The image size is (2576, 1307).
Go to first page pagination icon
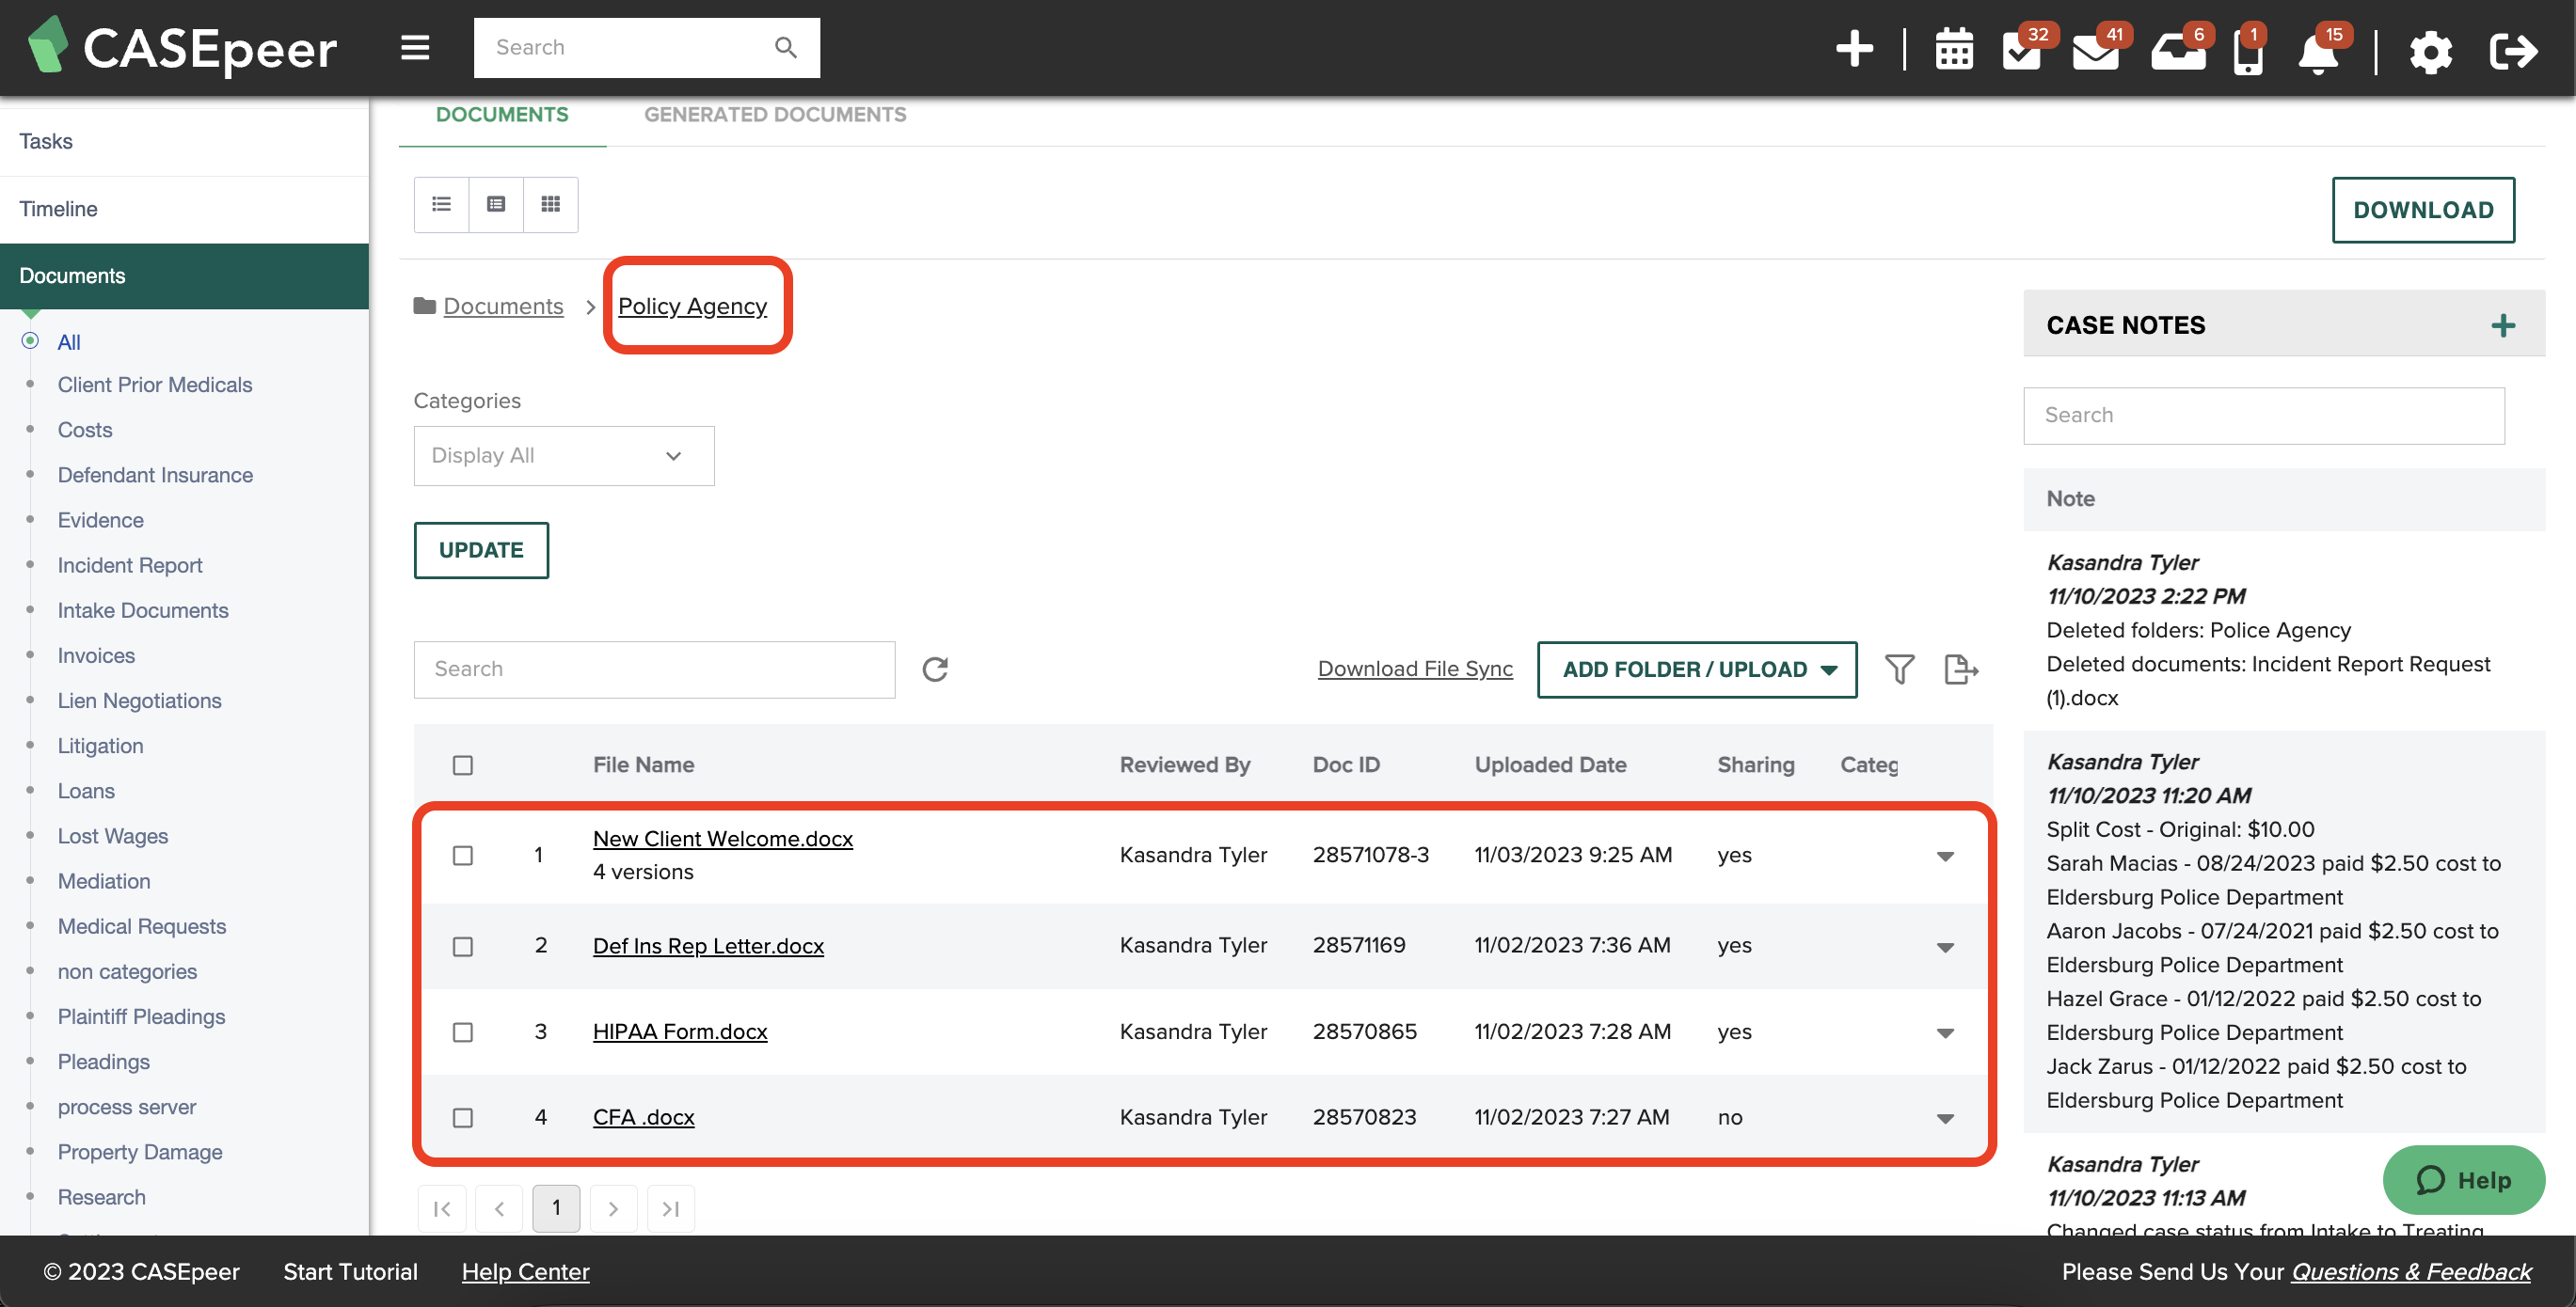point(441,1208)
